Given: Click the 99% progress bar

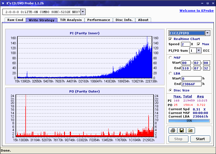Looking at the screenshot, I should pos(189,121).
